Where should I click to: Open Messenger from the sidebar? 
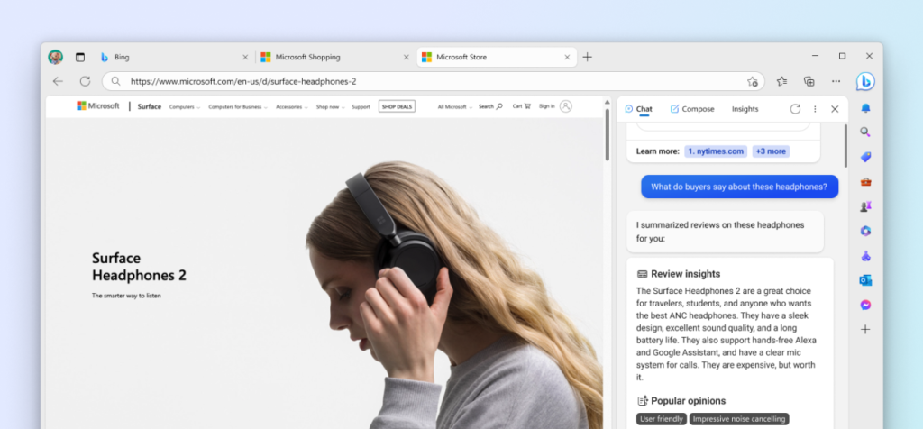coord(865,306)
